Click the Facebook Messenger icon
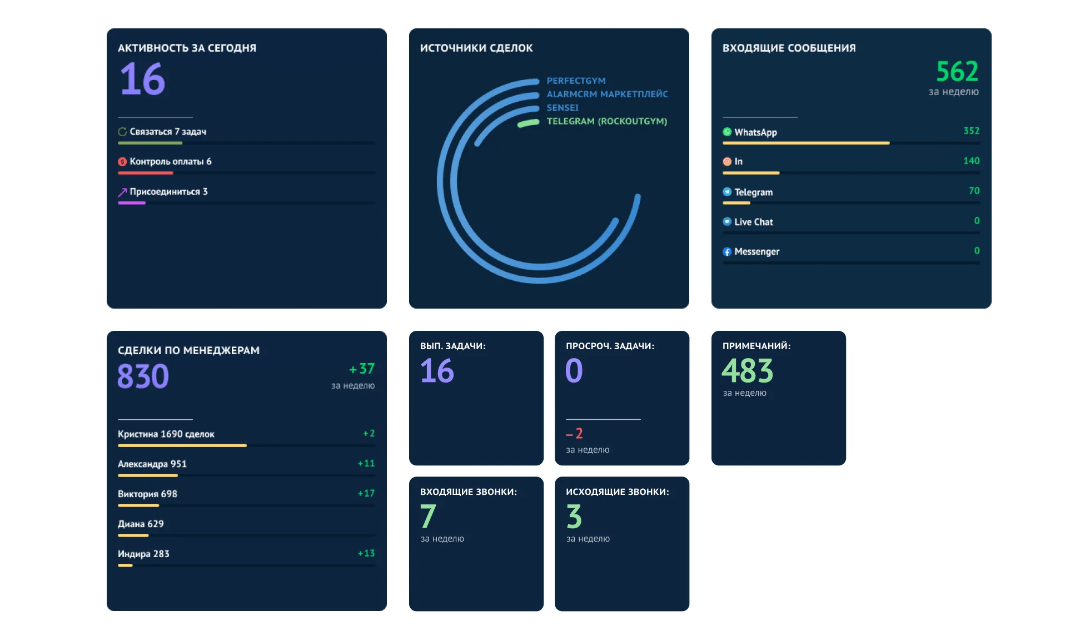This screenshot has width=1090, height=635. (727, 252)
